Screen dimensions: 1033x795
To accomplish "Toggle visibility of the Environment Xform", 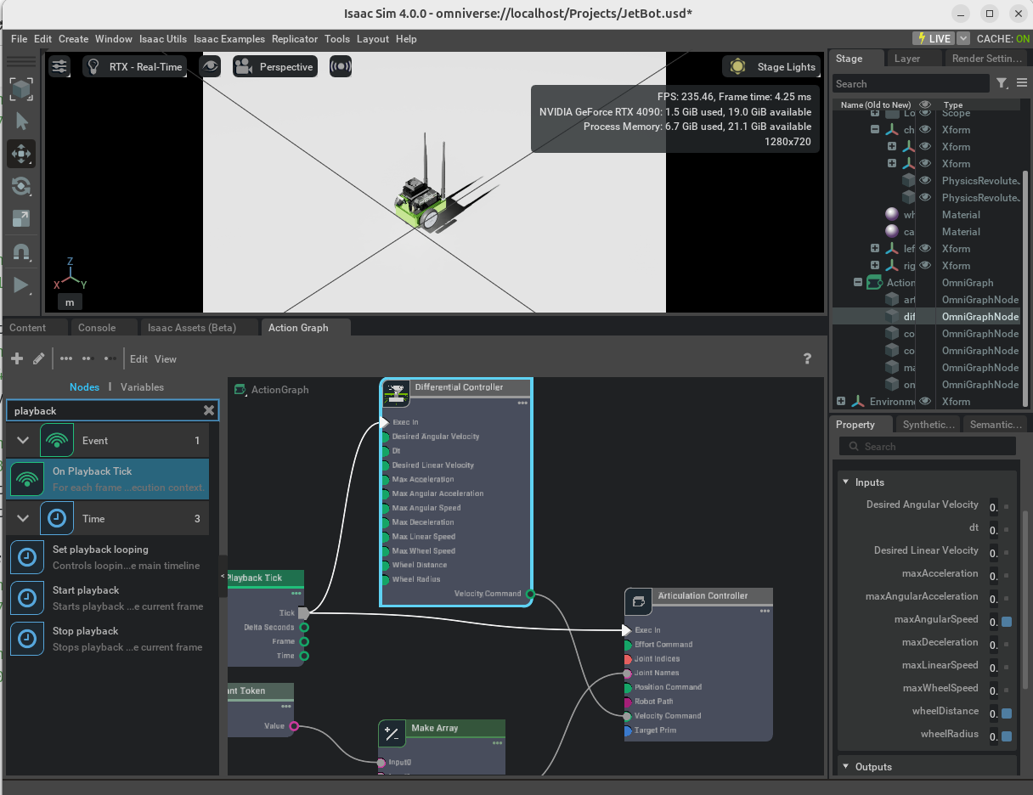I will (925, 401).
